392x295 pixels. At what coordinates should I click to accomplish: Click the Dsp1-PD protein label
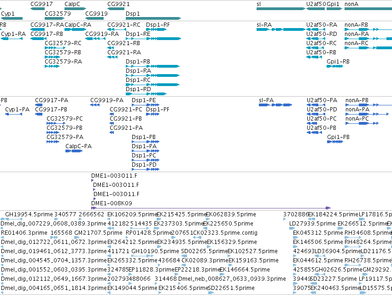[144, 165]
